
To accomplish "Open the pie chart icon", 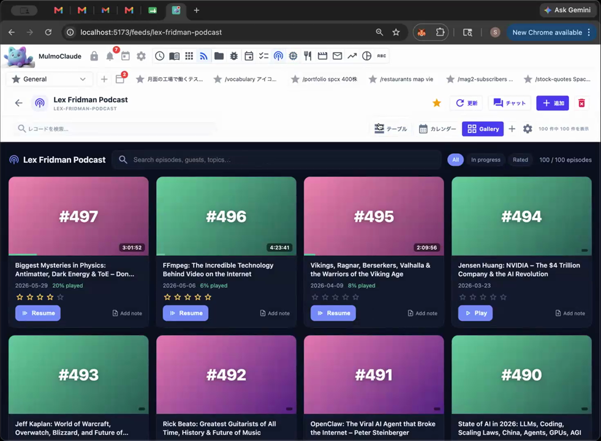I will [x=367, y=56].
